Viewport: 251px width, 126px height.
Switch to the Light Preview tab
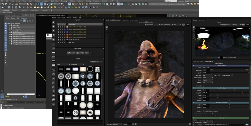click(202, 20)
